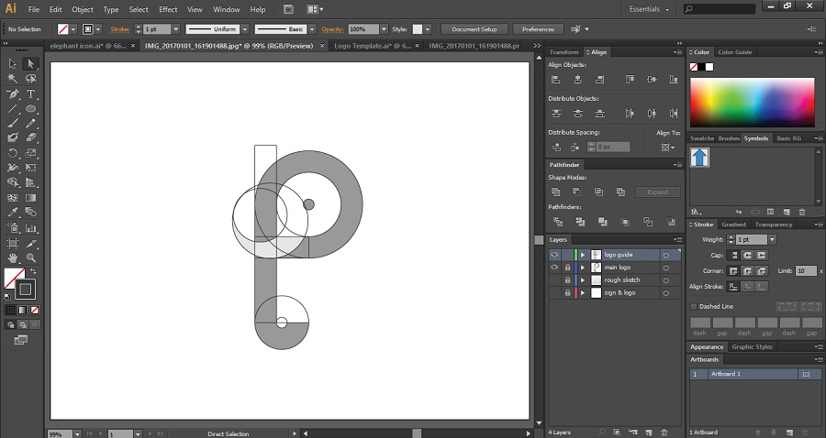The width and height of the screenshot is (826, 438).
Task: Pick the Eraser tool
Action: pyautogui.click(x=30, y=137)
